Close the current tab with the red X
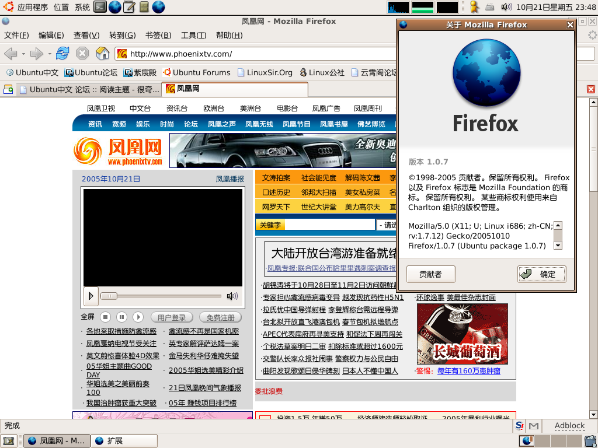 591,89
